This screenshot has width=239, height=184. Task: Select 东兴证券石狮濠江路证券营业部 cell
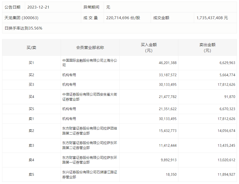pyautogui.click(x=90, y=175)
